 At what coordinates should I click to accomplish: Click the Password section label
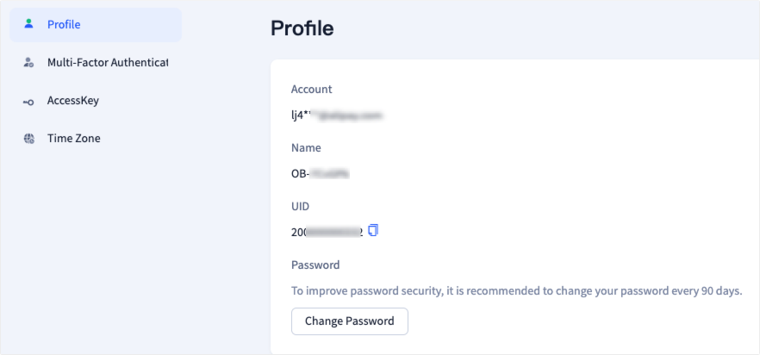(315, 265)
